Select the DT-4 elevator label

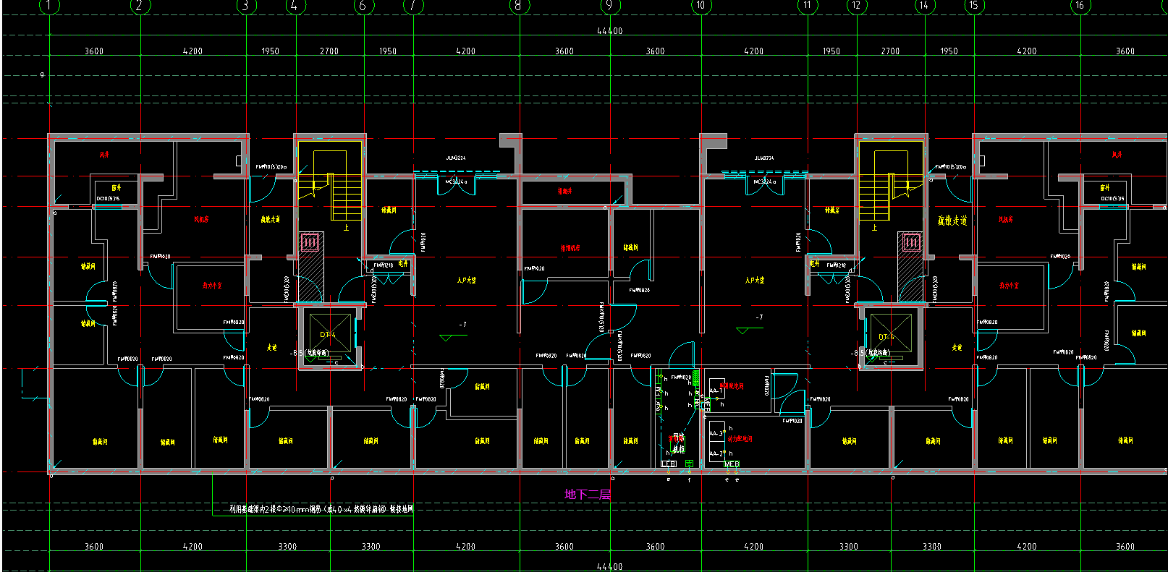click(x=328, y=335)
